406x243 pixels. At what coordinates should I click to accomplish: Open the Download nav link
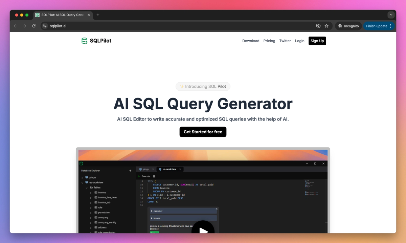point(251,41)
